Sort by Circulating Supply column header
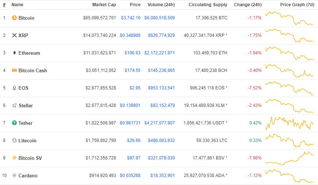Viewport: 318px width, 185px height. (x=208, y=5)
